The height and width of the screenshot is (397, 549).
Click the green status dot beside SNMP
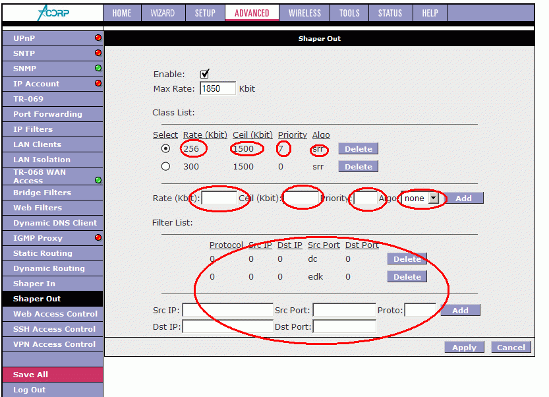(x=98, y=68)
